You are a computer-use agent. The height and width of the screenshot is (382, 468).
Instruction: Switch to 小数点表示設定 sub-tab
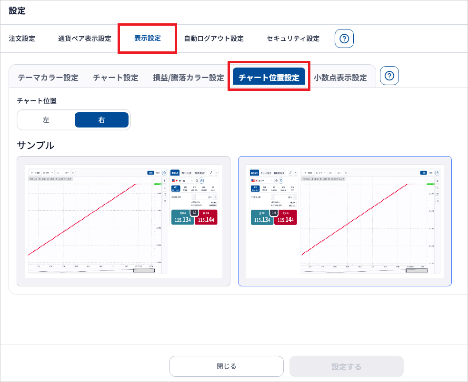click(340, 78)
